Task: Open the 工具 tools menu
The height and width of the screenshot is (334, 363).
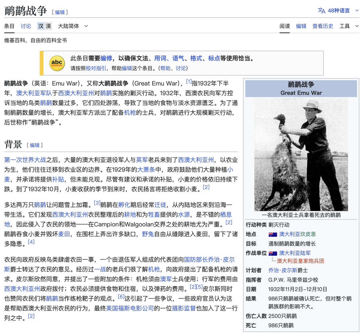Action: click(x=345, y=26)
